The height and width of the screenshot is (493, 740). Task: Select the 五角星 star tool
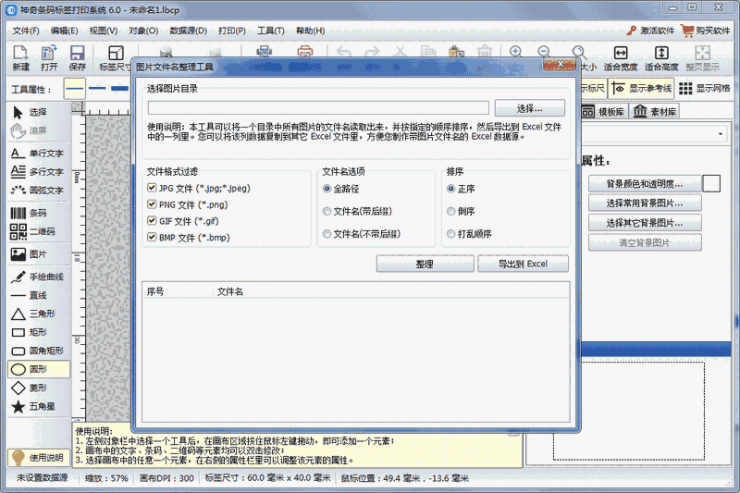point(39,406)
